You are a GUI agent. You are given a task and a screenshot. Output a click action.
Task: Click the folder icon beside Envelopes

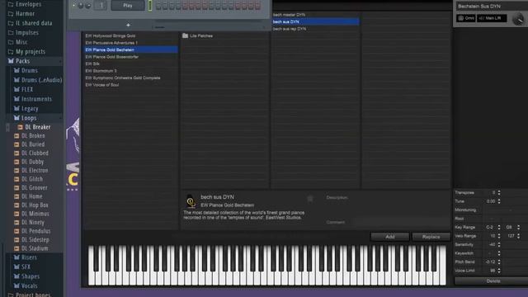(11, 4)
